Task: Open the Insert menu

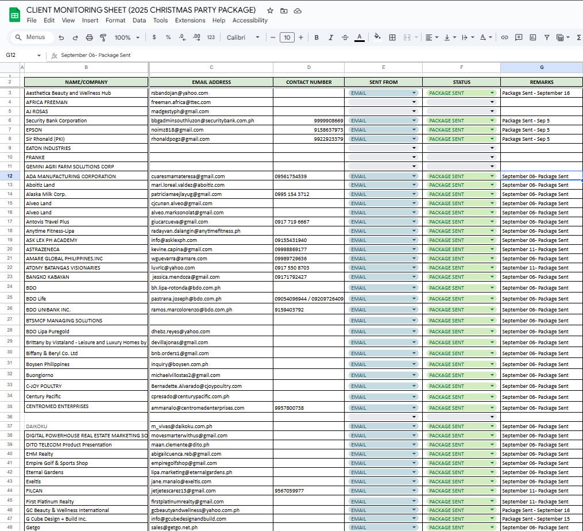Action: coord(90,21)
